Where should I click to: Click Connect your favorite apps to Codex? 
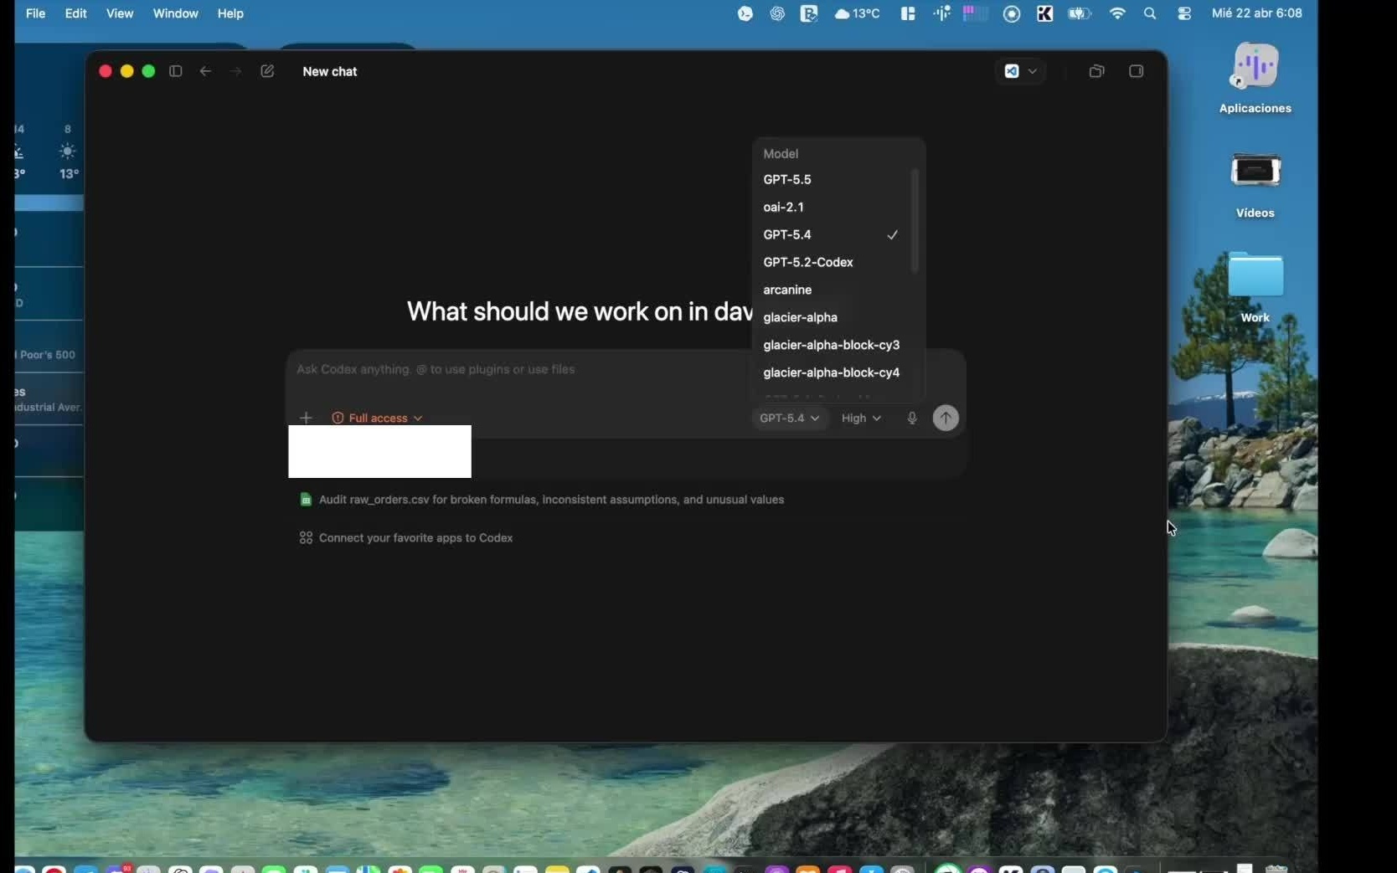pyautogui.click(x=416, y=538)
